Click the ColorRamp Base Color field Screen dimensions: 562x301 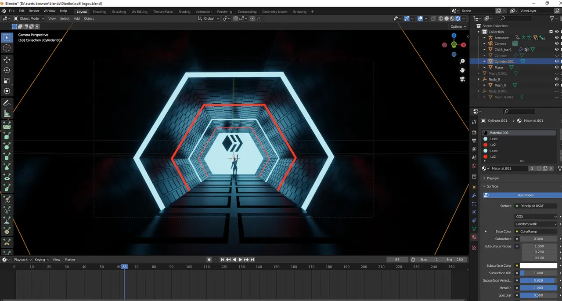(x=536, y=232)
